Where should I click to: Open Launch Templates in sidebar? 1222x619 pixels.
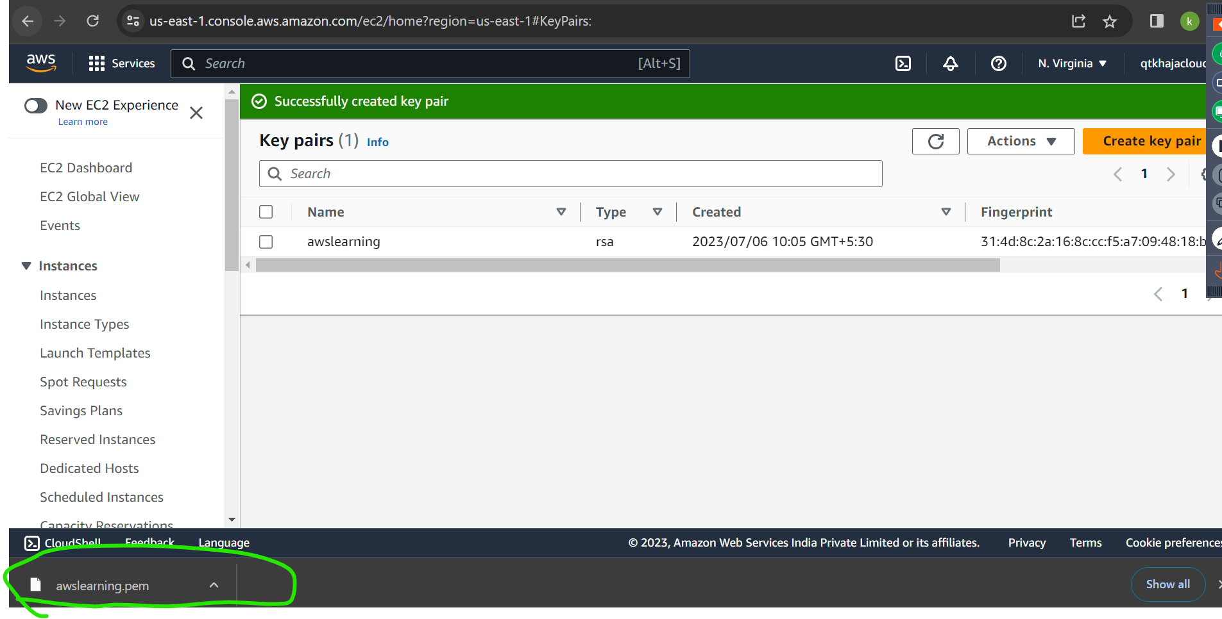tap(95, 353)
